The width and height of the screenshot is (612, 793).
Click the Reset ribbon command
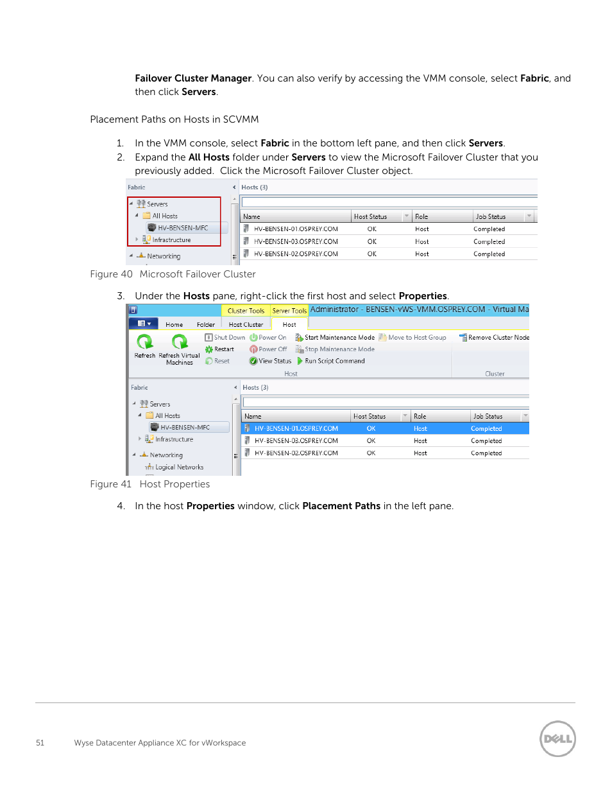(x=217, y=361)
